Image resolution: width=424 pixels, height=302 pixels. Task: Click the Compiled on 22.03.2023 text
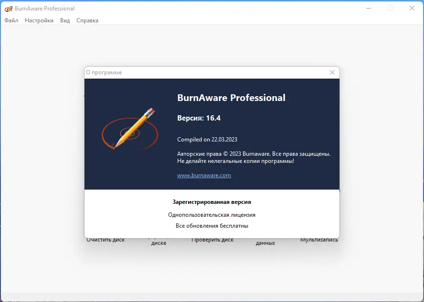tap(207, 140)
